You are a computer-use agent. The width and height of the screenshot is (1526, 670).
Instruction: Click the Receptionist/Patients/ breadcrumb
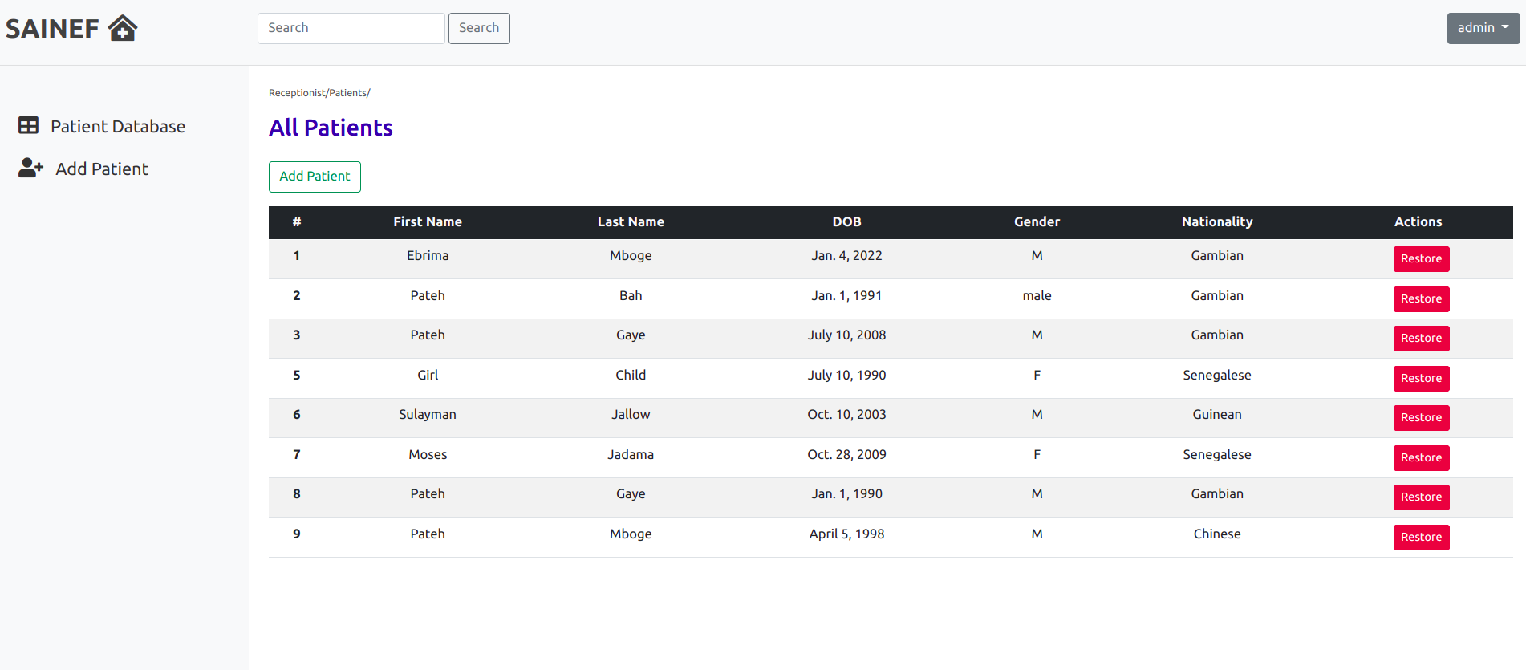pyautogui.click(x=319, y=93)
